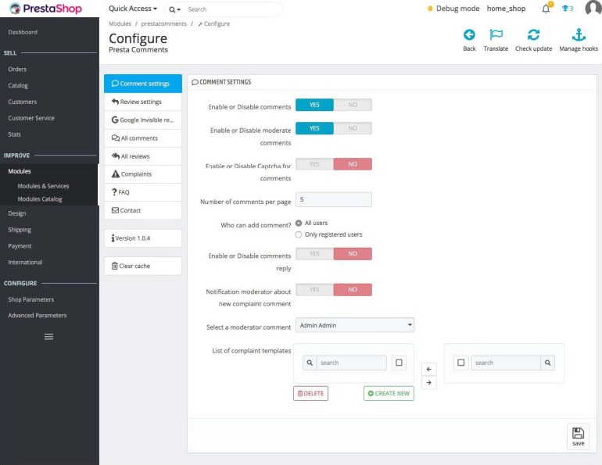Open the user profile avatar
This screenshot has height=465, width=602.
(593, 8)
